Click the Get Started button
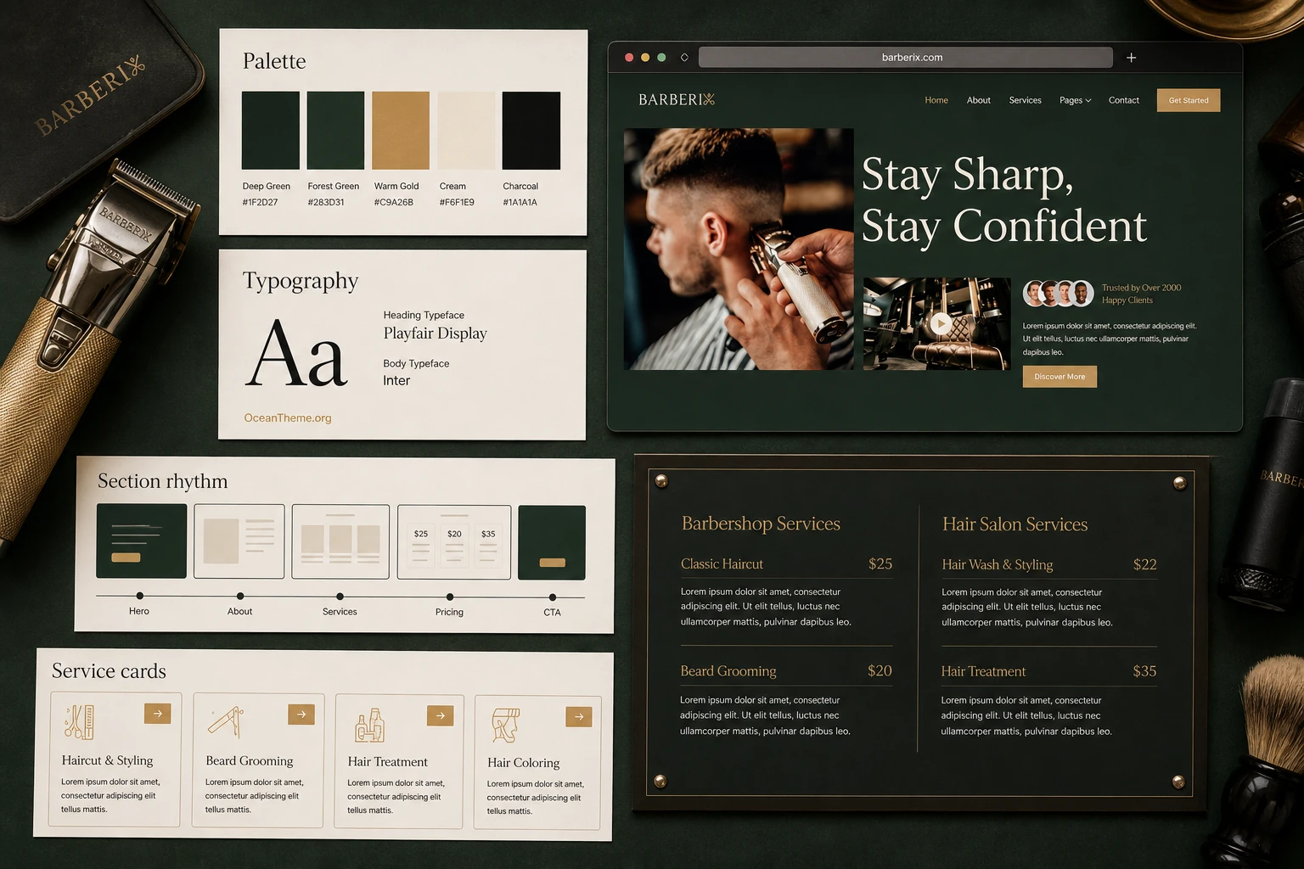Image resolution: width=1304 pixels, height=869 pixels. click(1189, 100)
